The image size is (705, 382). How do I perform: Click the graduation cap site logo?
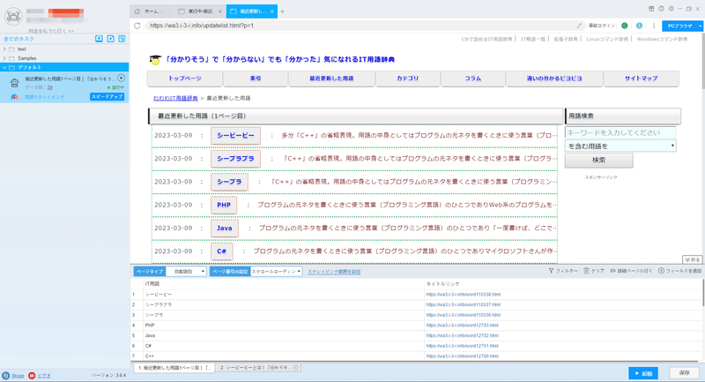point(156,59)
